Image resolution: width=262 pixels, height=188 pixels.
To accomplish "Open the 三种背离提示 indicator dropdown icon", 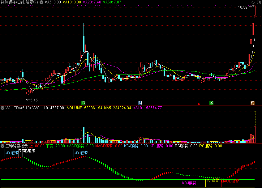I will click(2, 146).
